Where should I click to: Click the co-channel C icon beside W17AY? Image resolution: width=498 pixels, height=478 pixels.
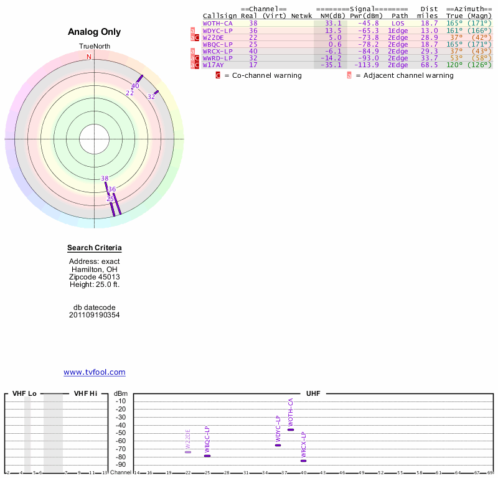pos(197,65)
